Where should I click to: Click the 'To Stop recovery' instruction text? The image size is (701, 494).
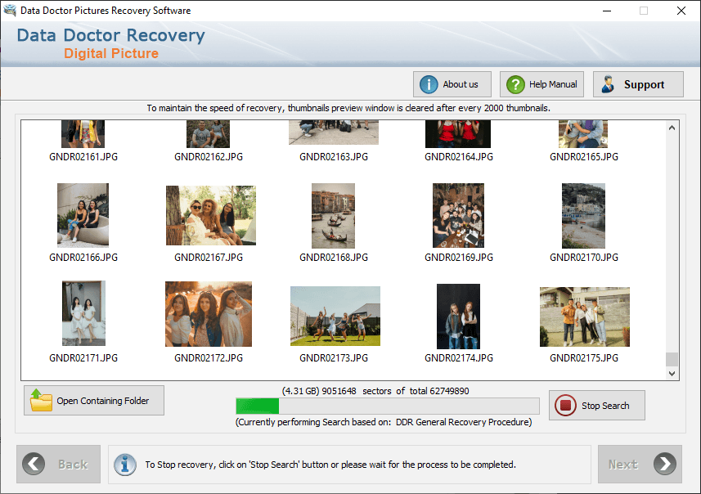pos(330,465)
